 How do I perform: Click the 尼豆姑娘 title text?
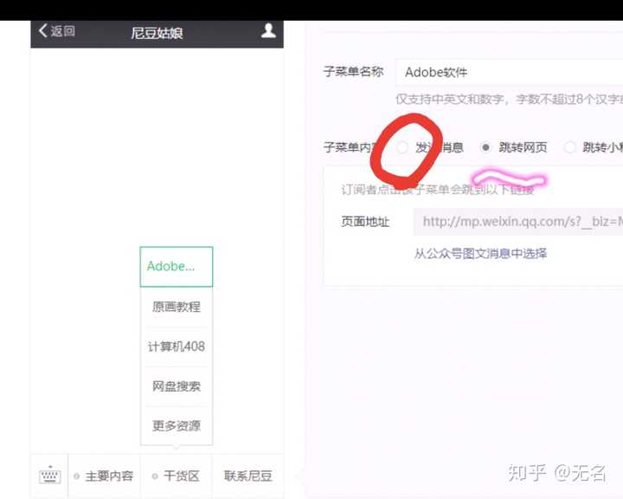(x=157, y=33)
